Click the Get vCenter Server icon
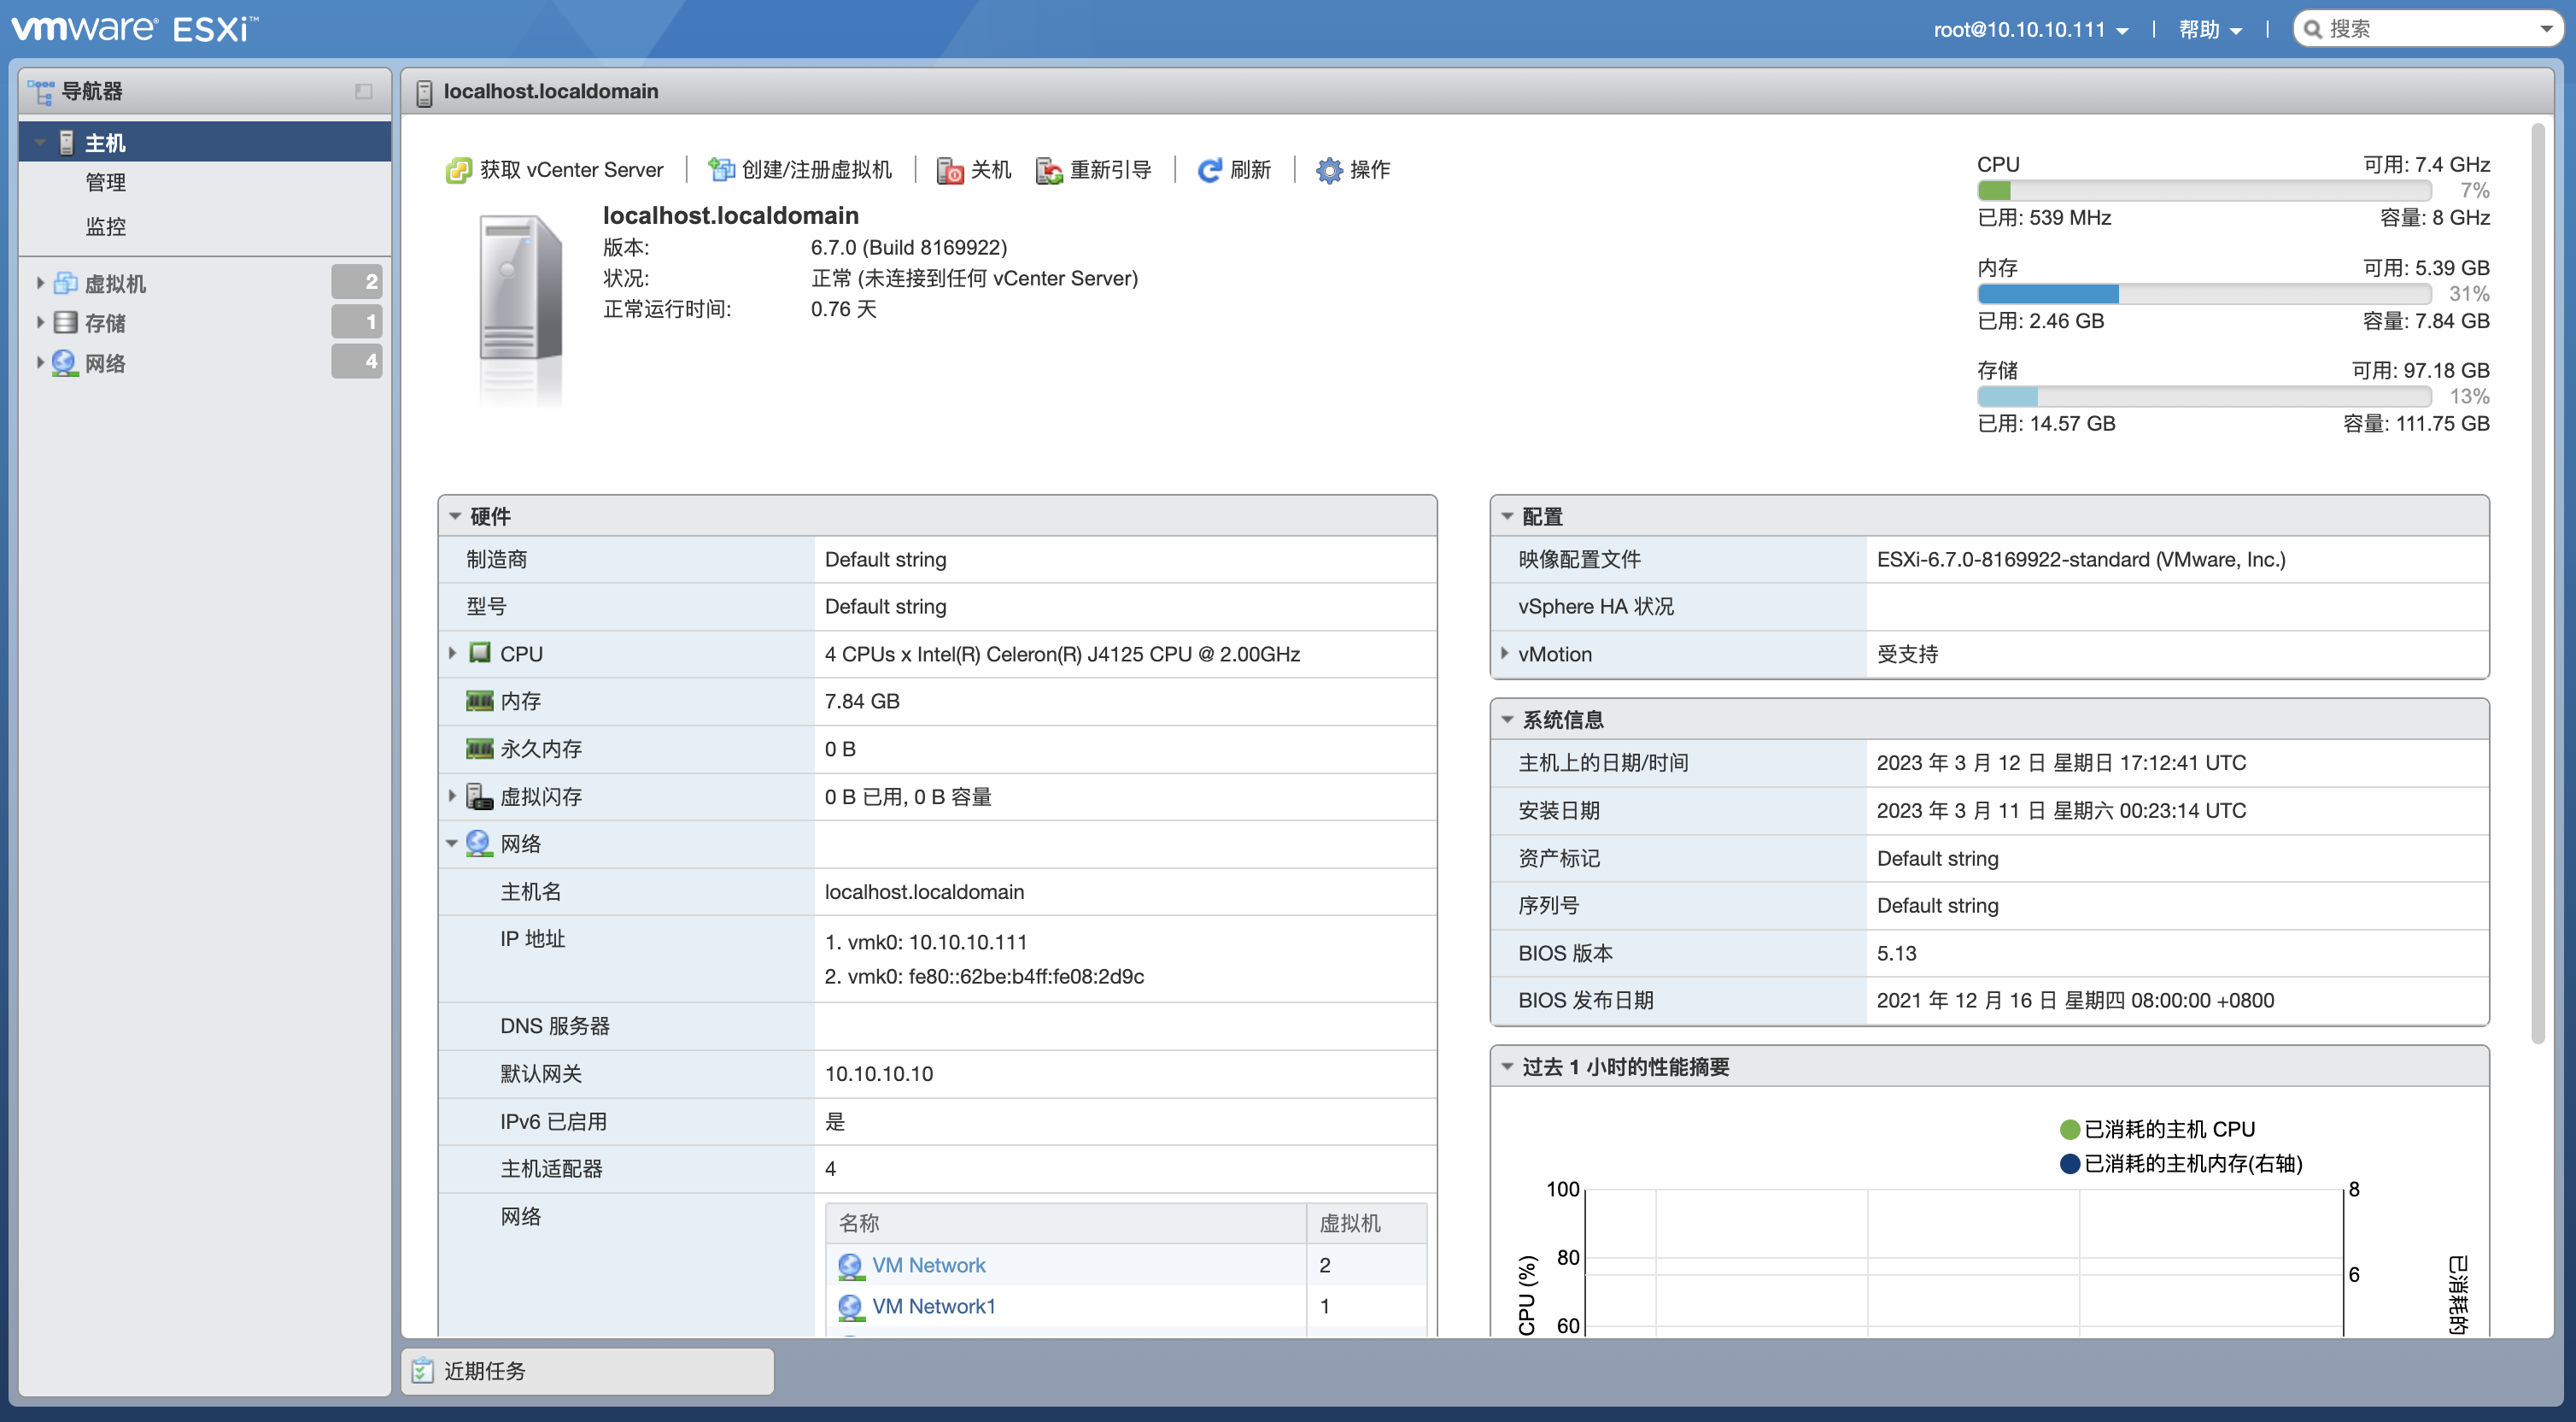This screenshot has width=2576, height=1422. coord(458,170)
